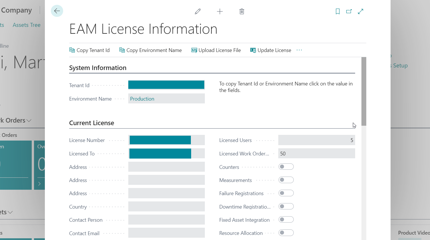
Task: Toggle the Failure Registrations switch
Action: pos(286,193)
